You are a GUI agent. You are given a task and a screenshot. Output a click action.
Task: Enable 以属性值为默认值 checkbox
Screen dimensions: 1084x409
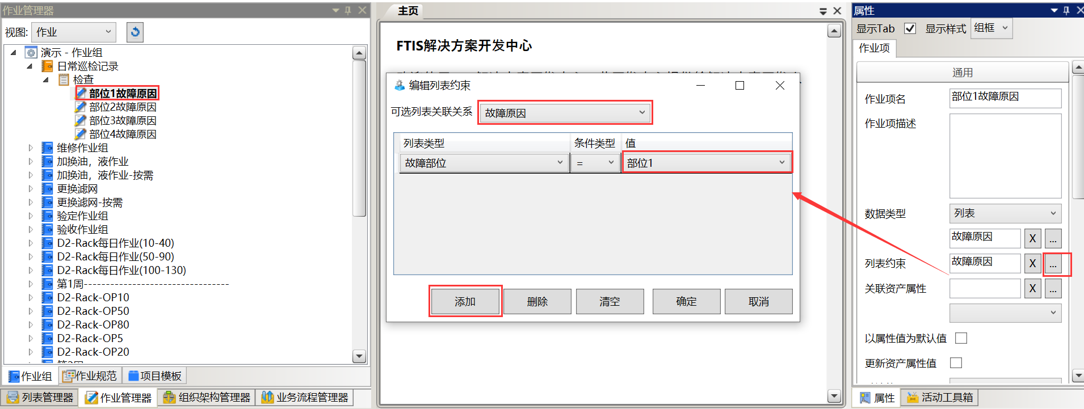pos(961,338)
